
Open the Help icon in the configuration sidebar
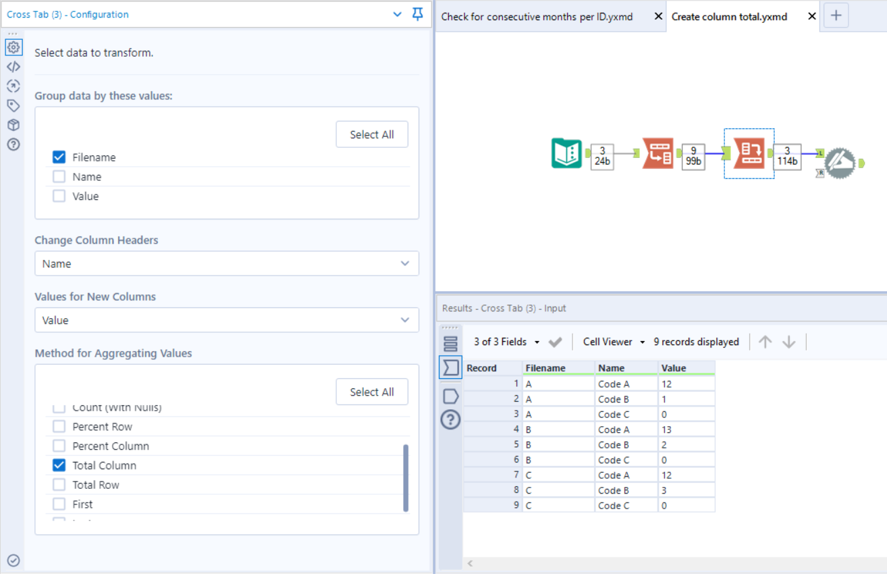pos(14,144)
